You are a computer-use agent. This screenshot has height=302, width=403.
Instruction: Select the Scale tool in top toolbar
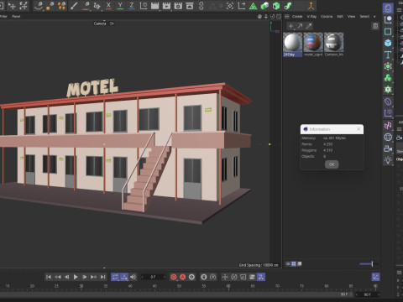24,6
